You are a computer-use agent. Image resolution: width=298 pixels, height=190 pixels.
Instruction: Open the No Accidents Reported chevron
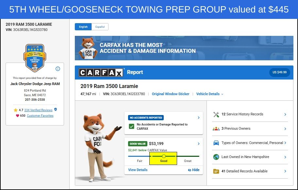point(199,118)
